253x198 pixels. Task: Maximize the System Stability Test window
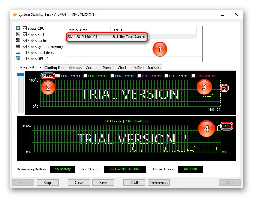[x=222, y=14]
